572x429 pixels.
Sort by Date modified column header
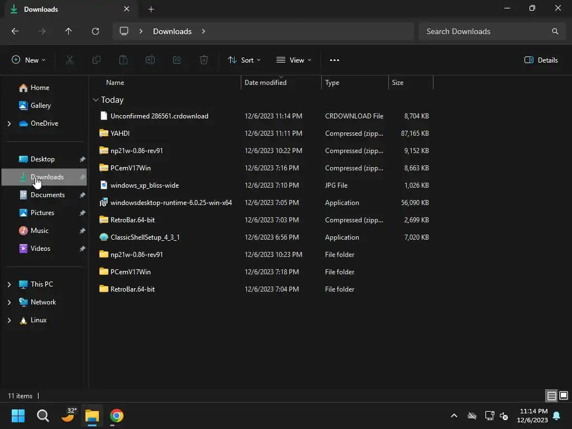coord(281,83)
